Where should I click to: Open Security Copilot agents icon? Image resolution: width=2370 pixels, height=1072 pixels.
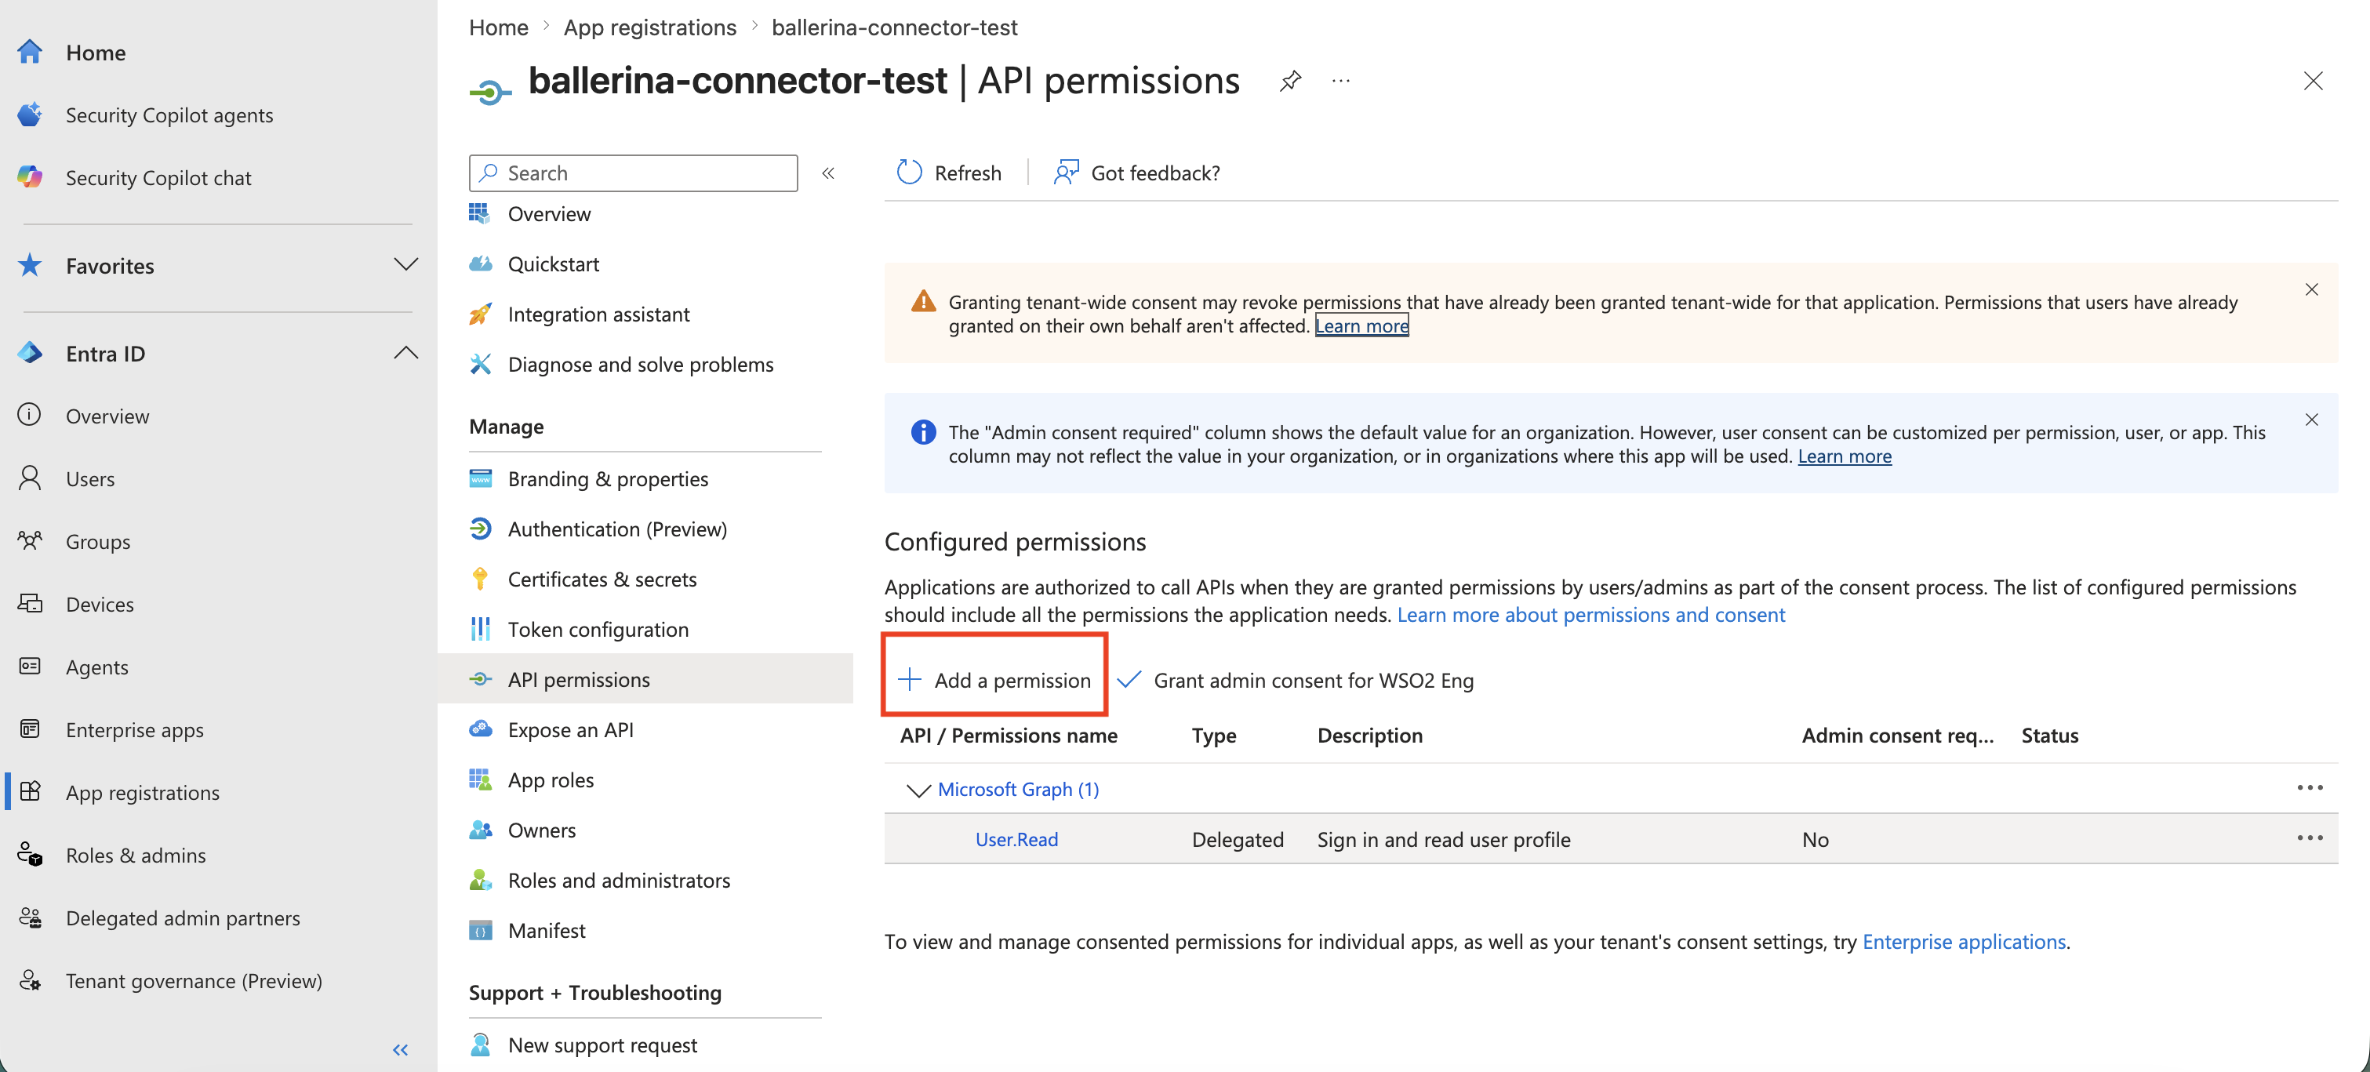(x=30, y=115)
